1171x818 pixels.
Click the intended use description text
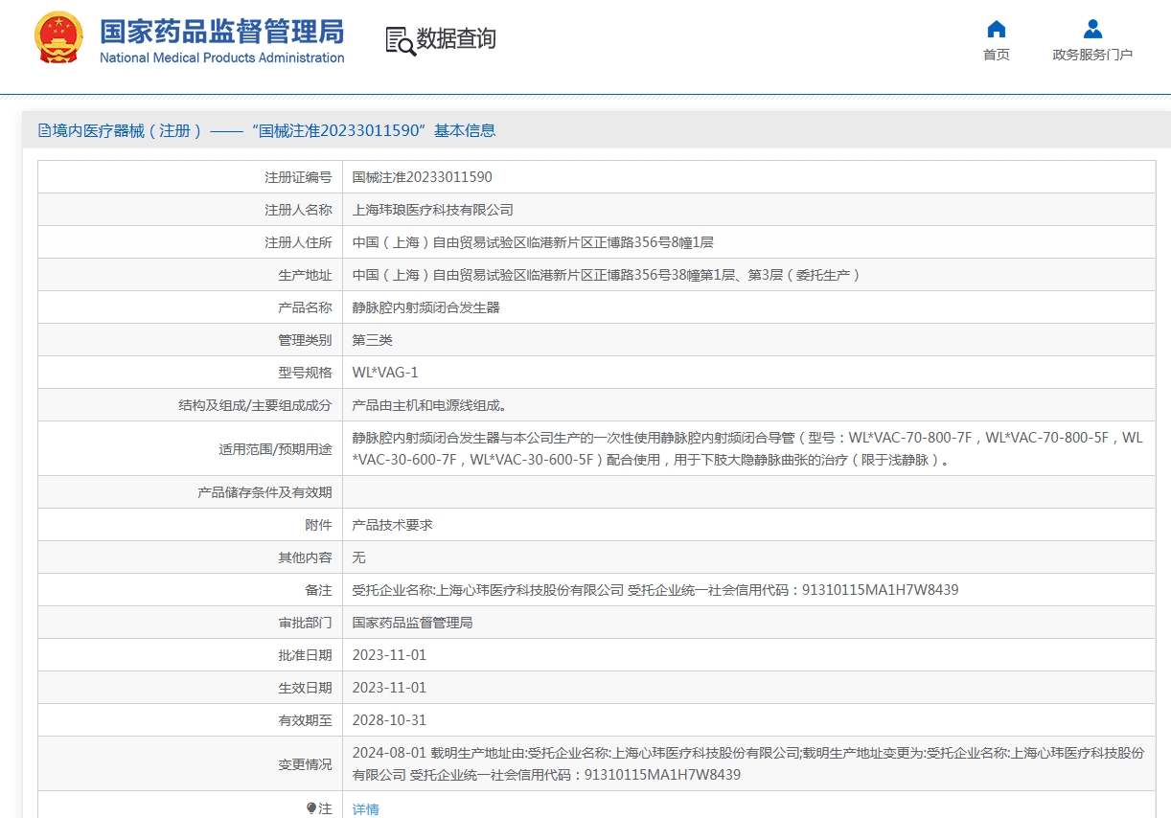pos(747,448)
